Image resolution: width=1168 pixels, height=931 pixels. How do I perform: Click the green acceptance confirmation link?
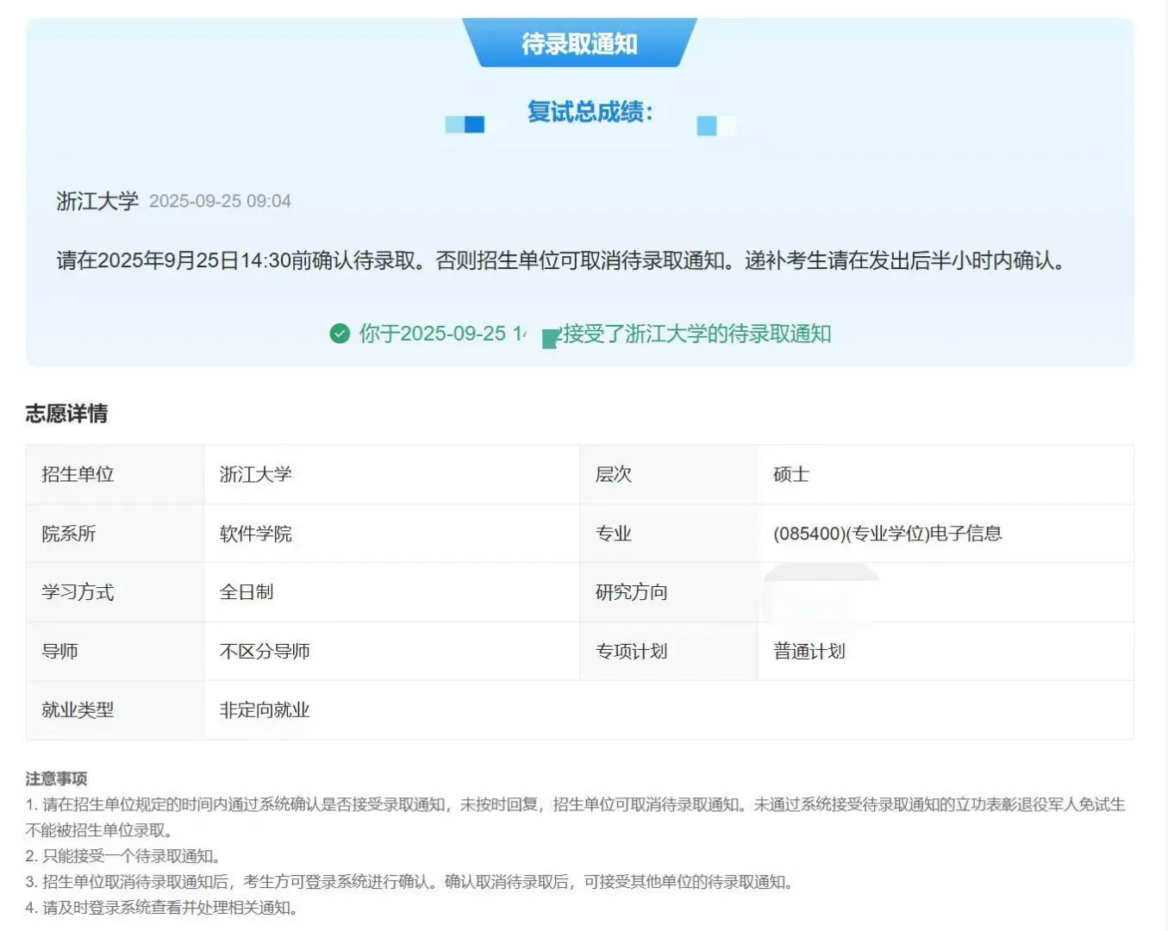tap(595, 334)
